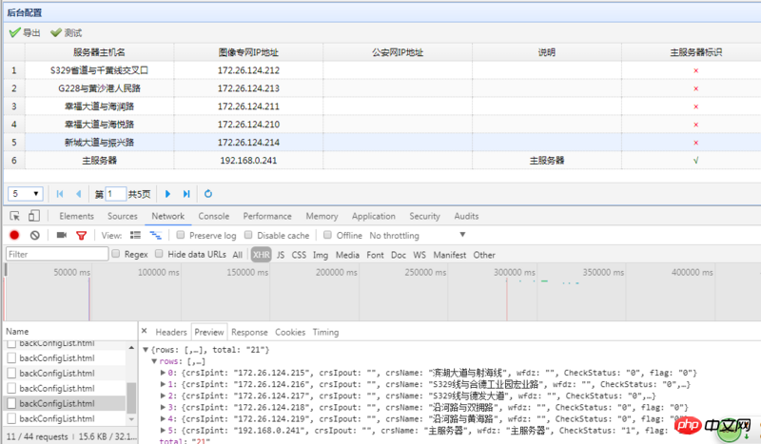Open the Application tab

[x=374, y=216]
